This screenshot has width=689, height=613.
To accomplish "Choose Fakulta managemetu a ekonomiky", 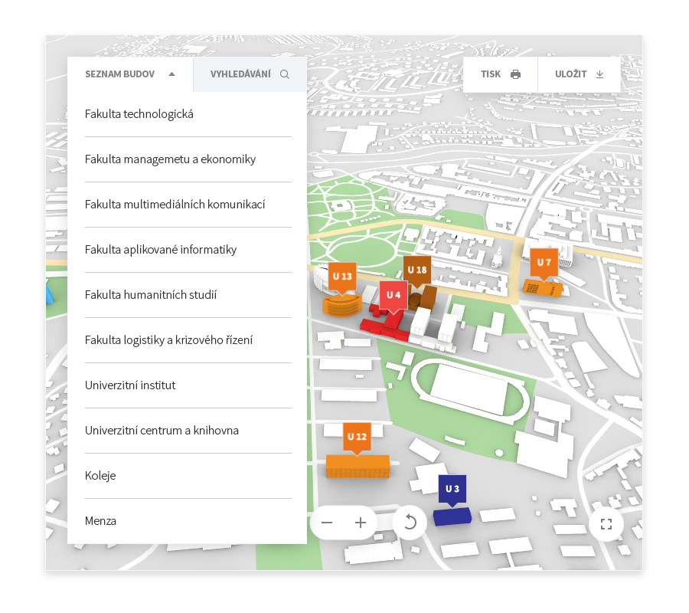I will pos(170,159).
